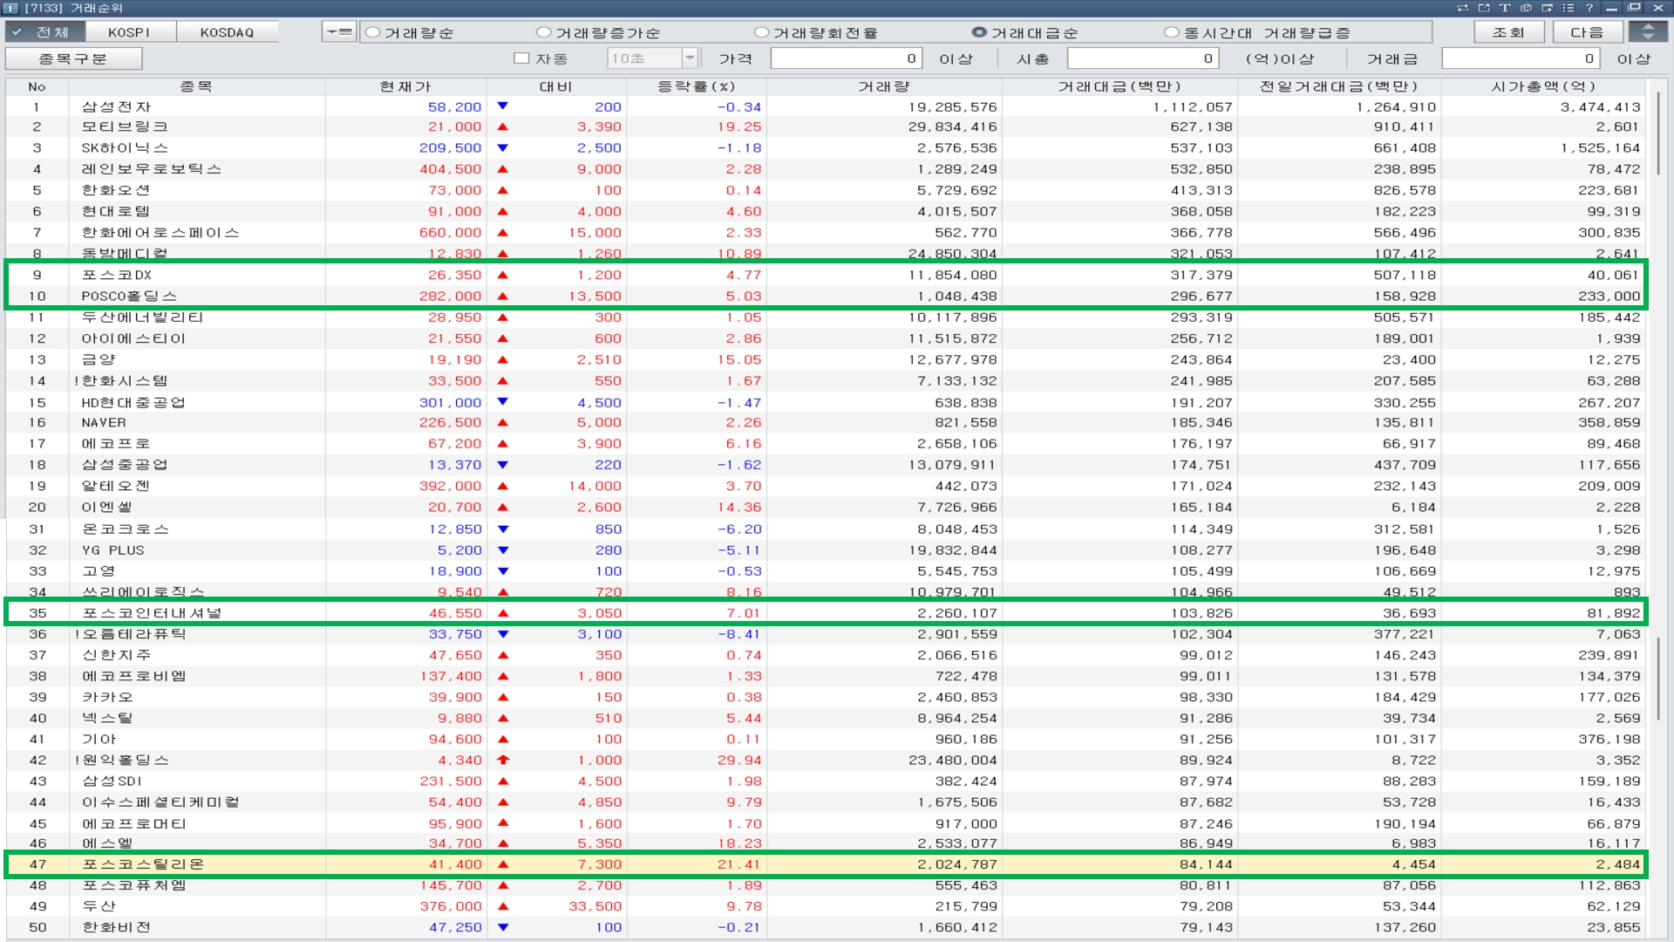Click the 가격 price input field
Image resolution: width=1674 pixels, height=942 pixels.
point(845,58)
